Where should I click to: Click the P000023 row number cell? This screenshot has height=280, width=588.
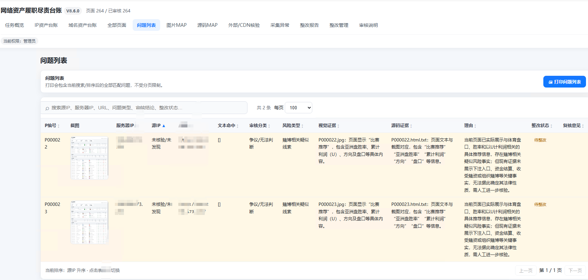[x=52, y=208]
